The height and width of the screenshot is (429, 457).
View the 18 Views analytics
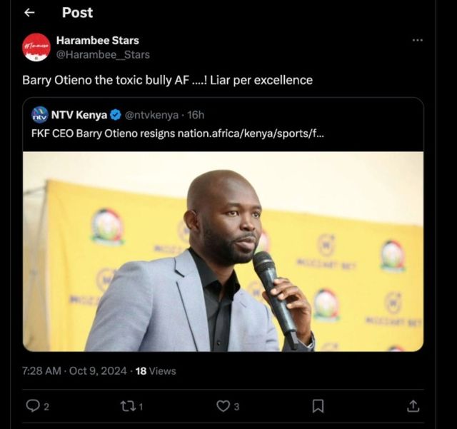156,371
